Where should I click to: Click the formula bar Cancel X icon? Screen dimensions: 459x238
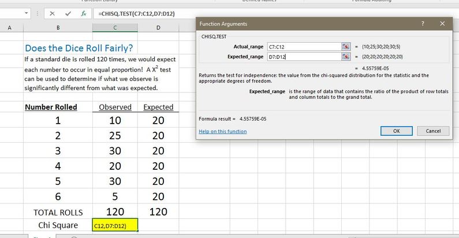click(53, 13)
